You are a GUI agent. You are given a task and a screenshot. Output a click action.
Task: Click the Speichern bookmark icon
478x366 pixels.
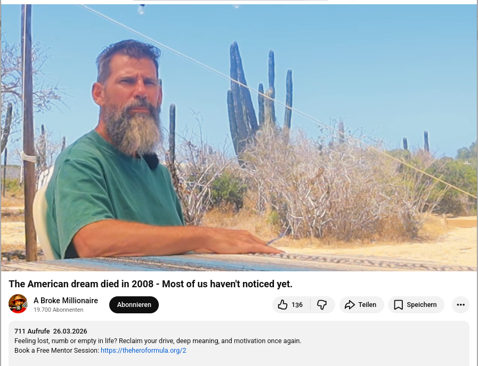coord(398,304)
